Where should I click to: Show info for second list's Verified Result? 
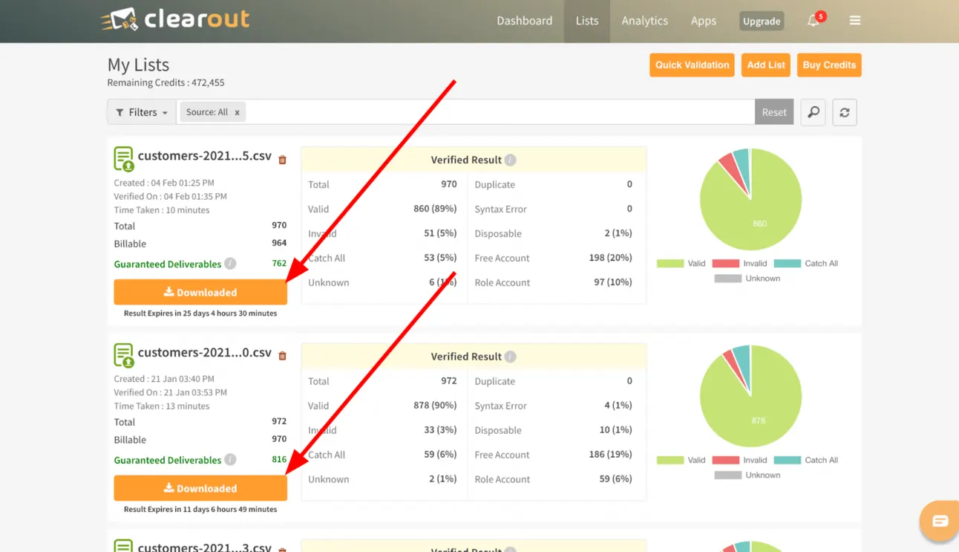point(511,357)
